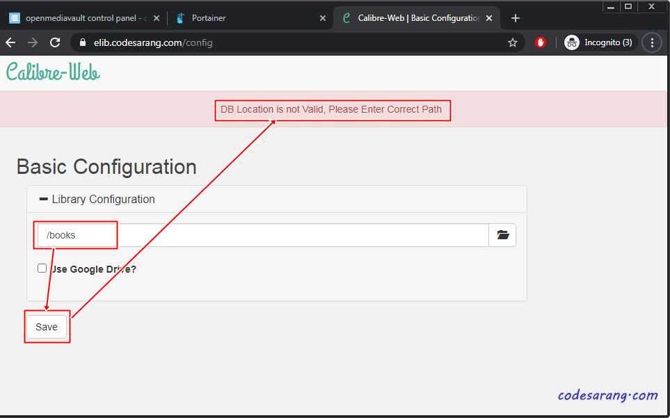This screenshot has height=418, width=670.
Task: Enable the Use Google Drive checkbox
Action: 42,268
